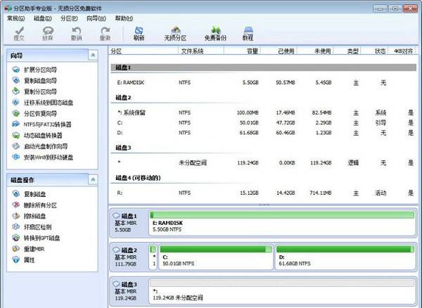Screen dimensions: 422x308
Task: Collapse the 向导 panel
Action: tap(93, 54)
